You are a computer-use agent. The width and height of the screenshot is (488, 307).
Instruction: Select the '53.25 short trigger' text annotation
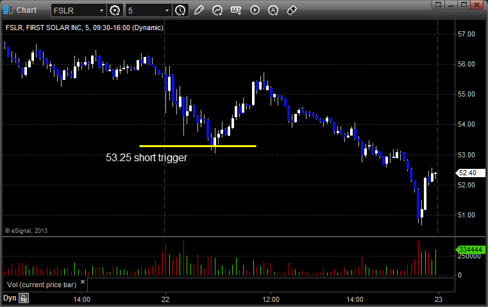tap(146, 158)
